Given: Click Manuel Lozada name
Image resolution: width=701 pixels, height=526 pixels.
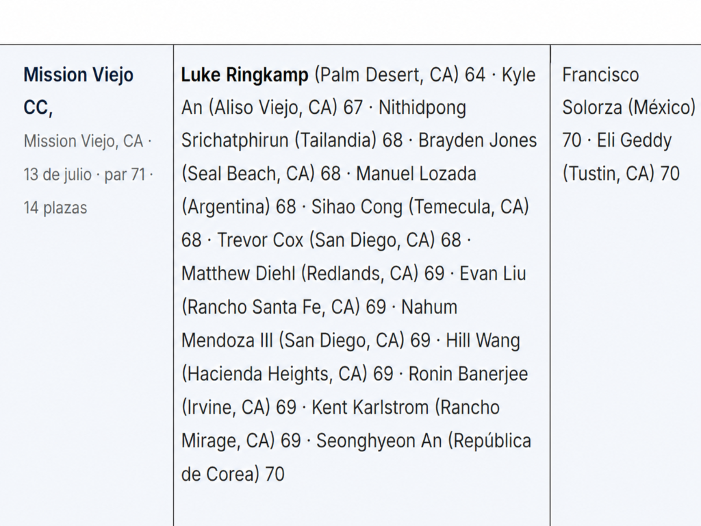Looking at the screenshot, I should click(x=416, y=174).
